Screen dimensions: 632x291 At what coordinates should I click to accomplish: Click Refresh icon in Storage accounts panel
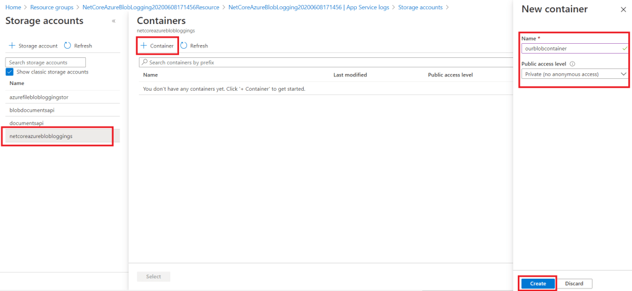tap(68, 46)
